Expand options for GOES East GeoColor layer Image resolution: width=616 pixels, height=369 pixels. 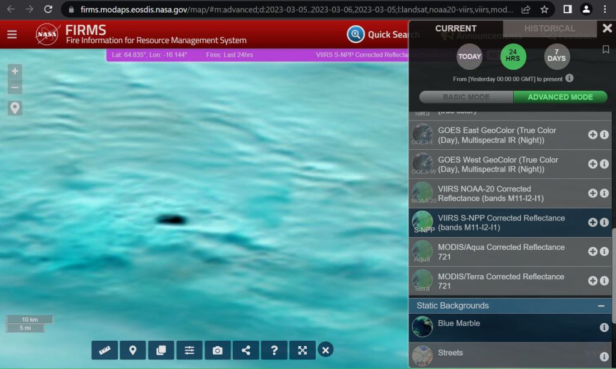point(593,135)
